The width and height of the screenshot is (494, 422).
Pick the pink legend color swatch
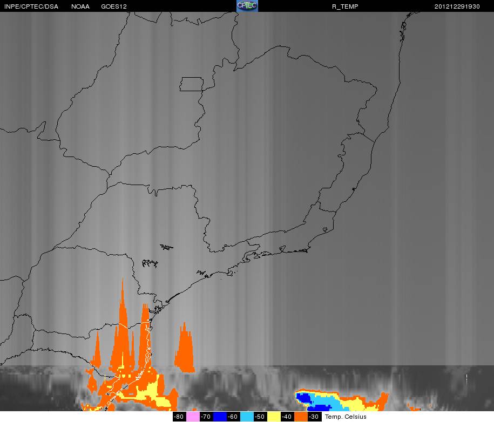(x=193, y=417)
